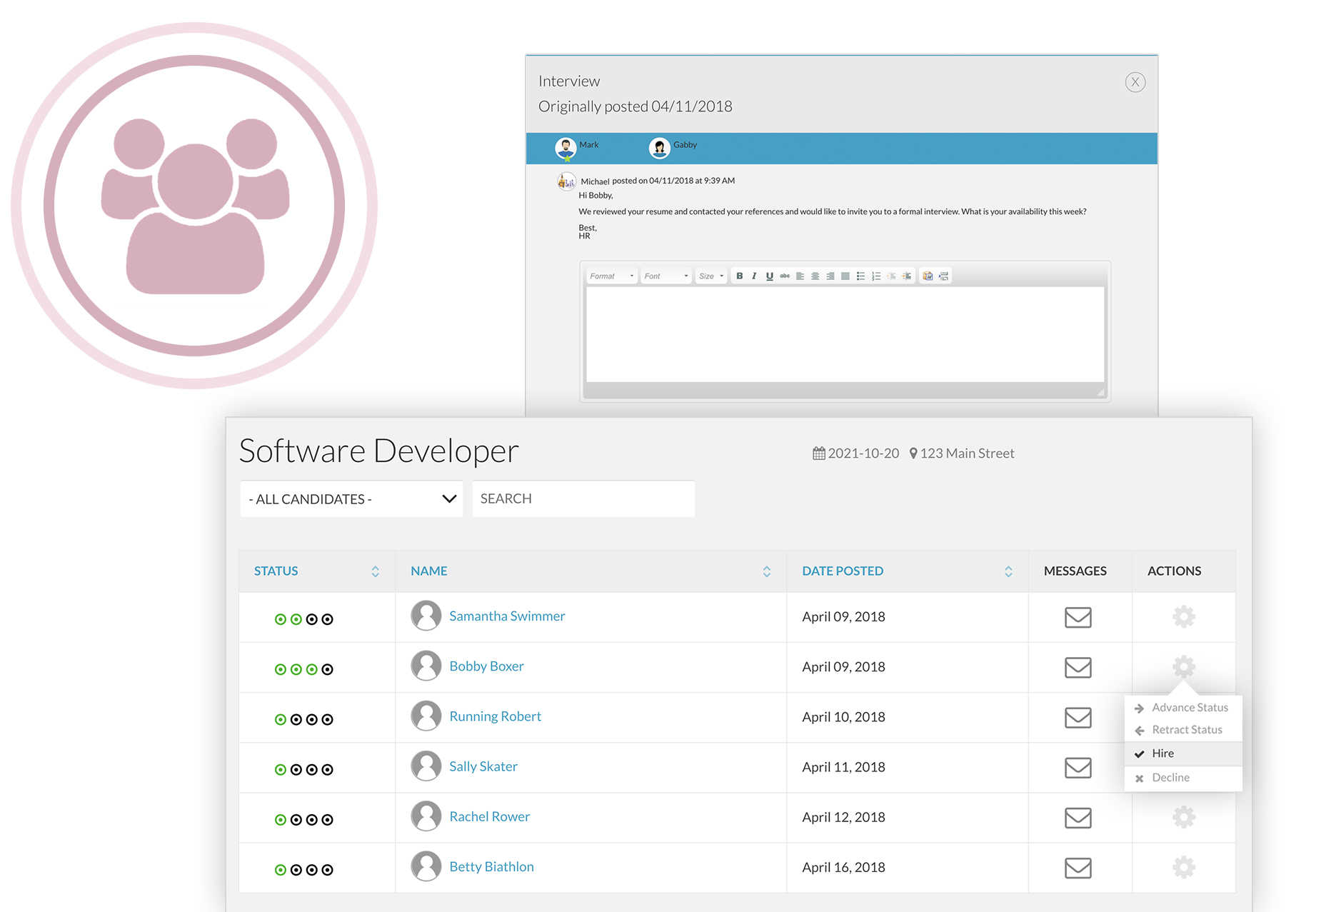Click the editor resize grip corner
This screenshot has height=912, width=1326.
pyautogui.click(x=1100, y=392)
